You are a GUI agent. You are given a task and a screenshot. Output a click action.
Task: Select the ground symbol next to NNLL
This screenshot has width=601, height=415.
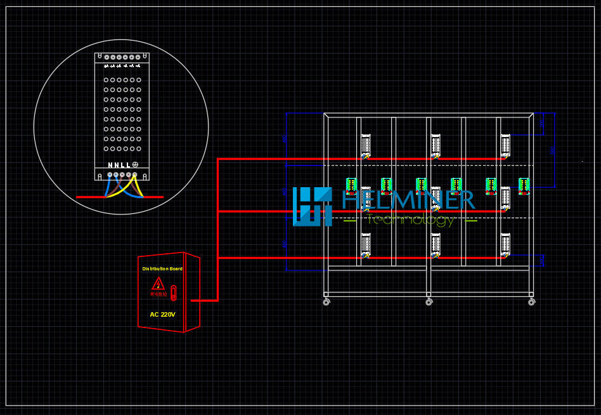(x=135, y=165)
